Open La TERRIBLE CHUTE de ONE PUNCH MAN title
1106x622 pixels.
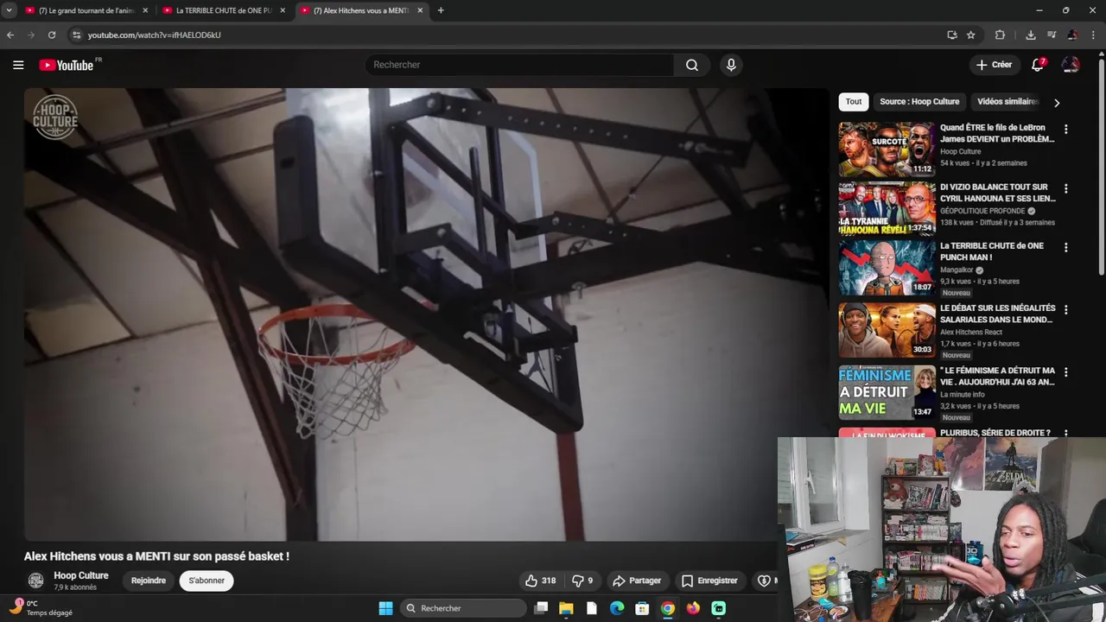[x=992, y=251]
